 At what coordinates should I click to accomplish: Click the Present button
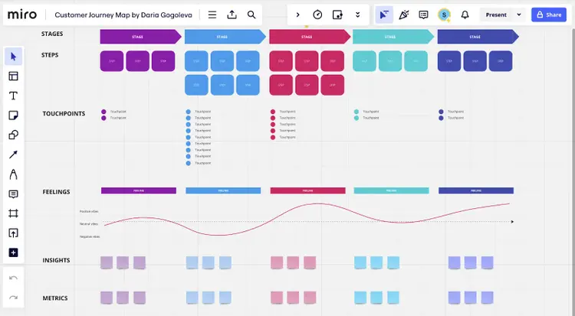496,15
